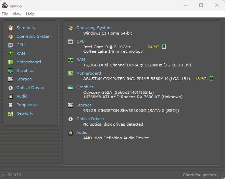Click the Storage drive icon in sidebar

coord(10,79)
